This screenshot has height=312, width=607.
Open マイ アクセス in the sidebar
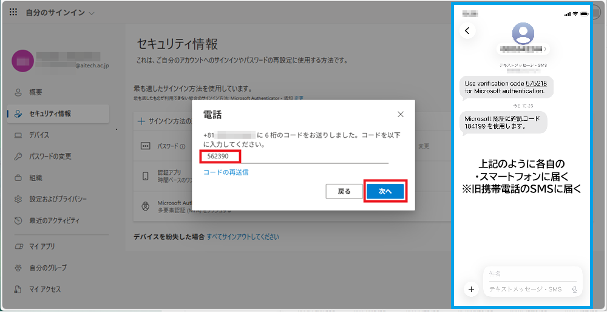pos(45,290)
